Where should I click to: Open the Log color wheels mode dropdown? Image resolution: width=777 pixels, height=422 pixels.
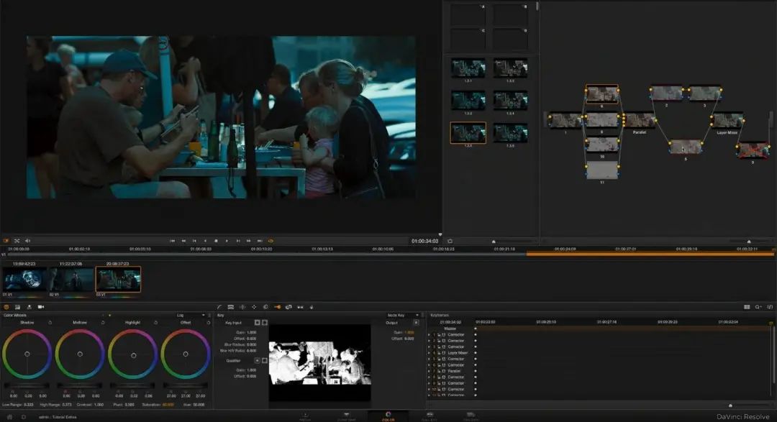[x=191, y=315]
